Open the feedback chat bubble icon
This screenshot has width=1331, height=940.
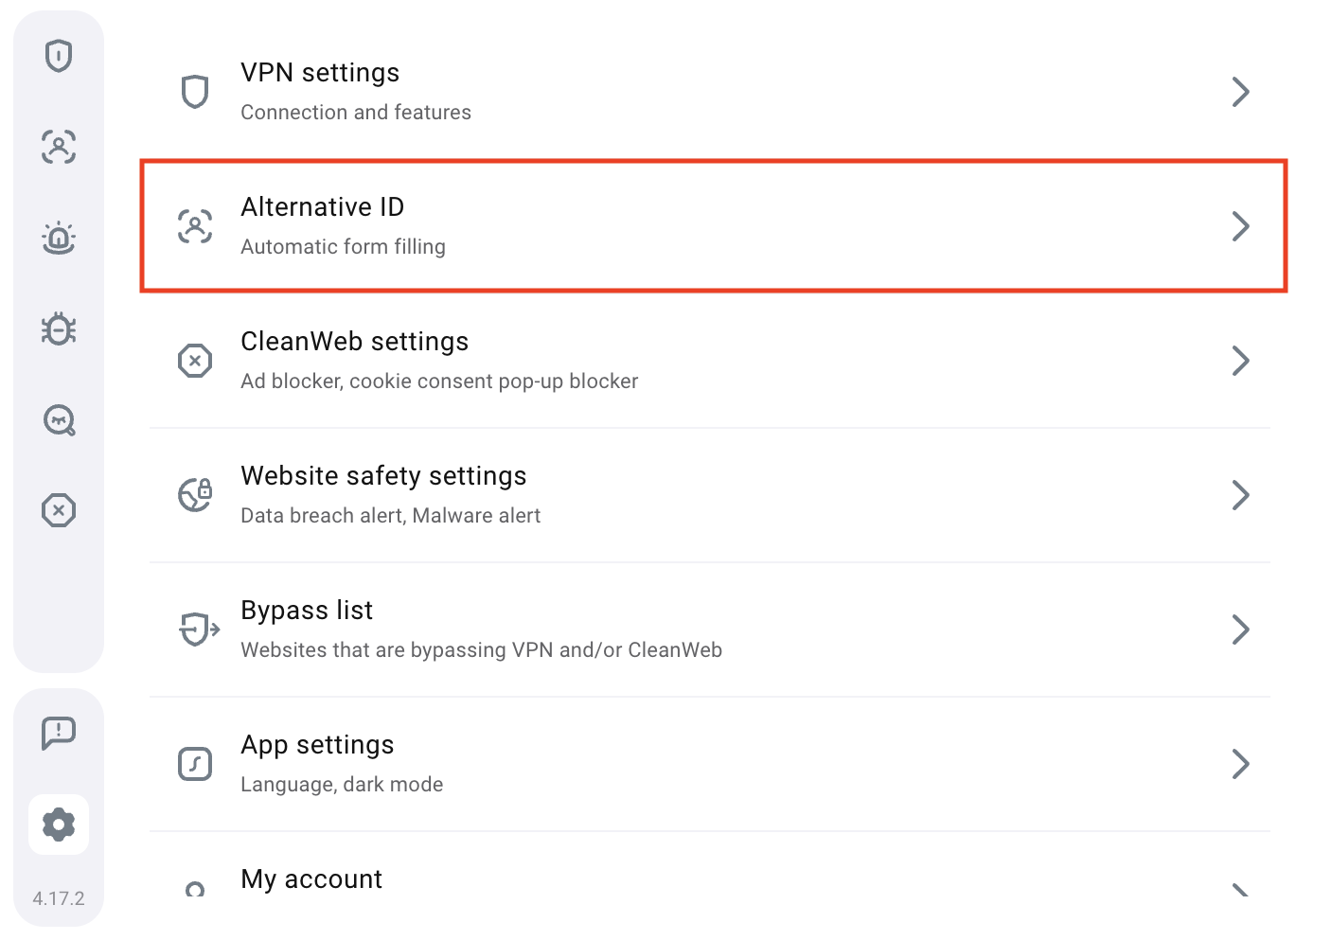tap(59, 732)
